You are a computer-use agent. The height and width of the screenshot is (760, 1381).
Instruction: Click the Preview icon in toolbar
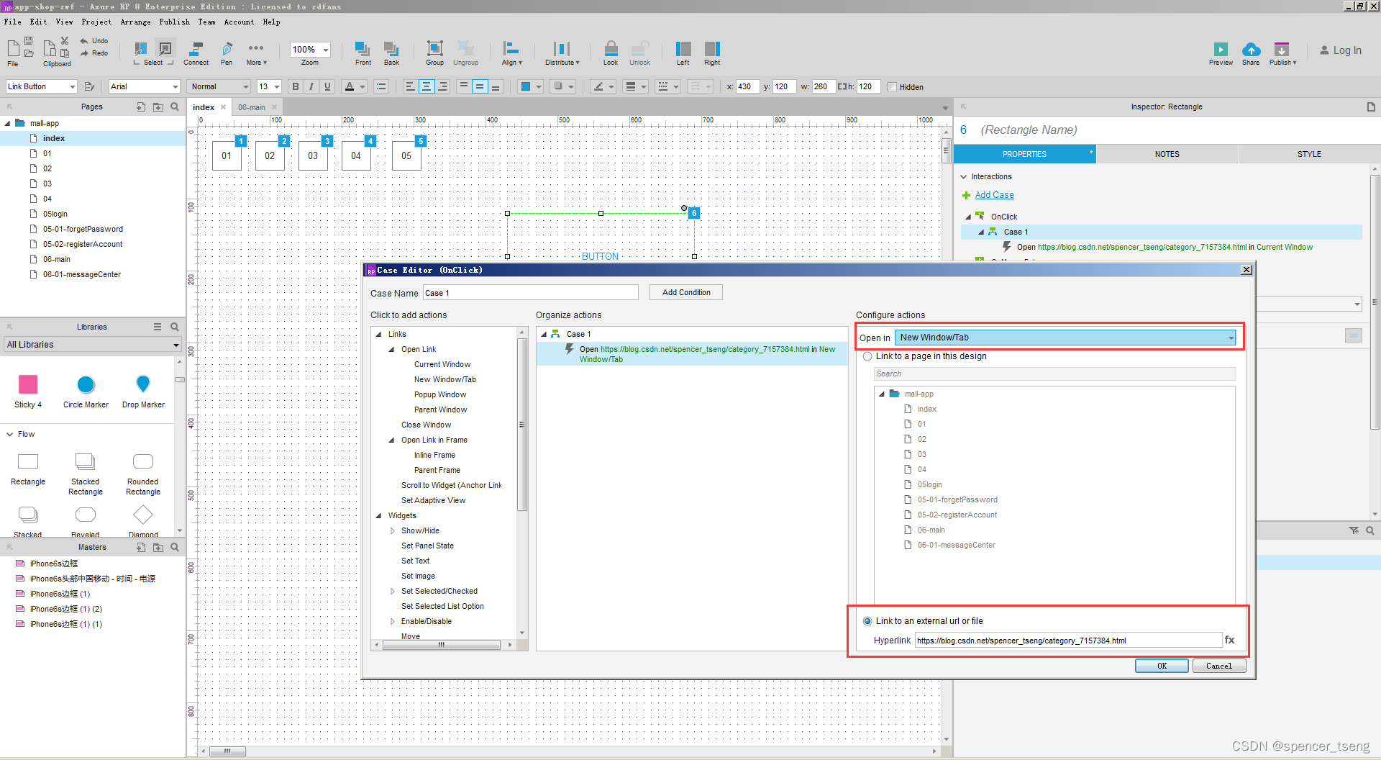click(1221, 50)
